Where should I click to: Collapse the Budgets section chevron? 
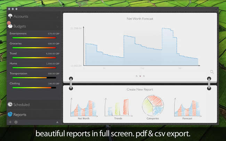pos(57,26)
